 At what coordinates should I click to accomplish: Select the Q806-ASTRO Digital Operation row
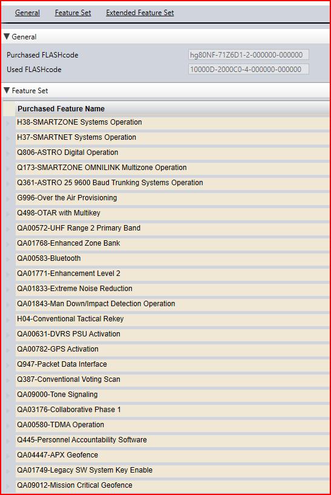172,152
